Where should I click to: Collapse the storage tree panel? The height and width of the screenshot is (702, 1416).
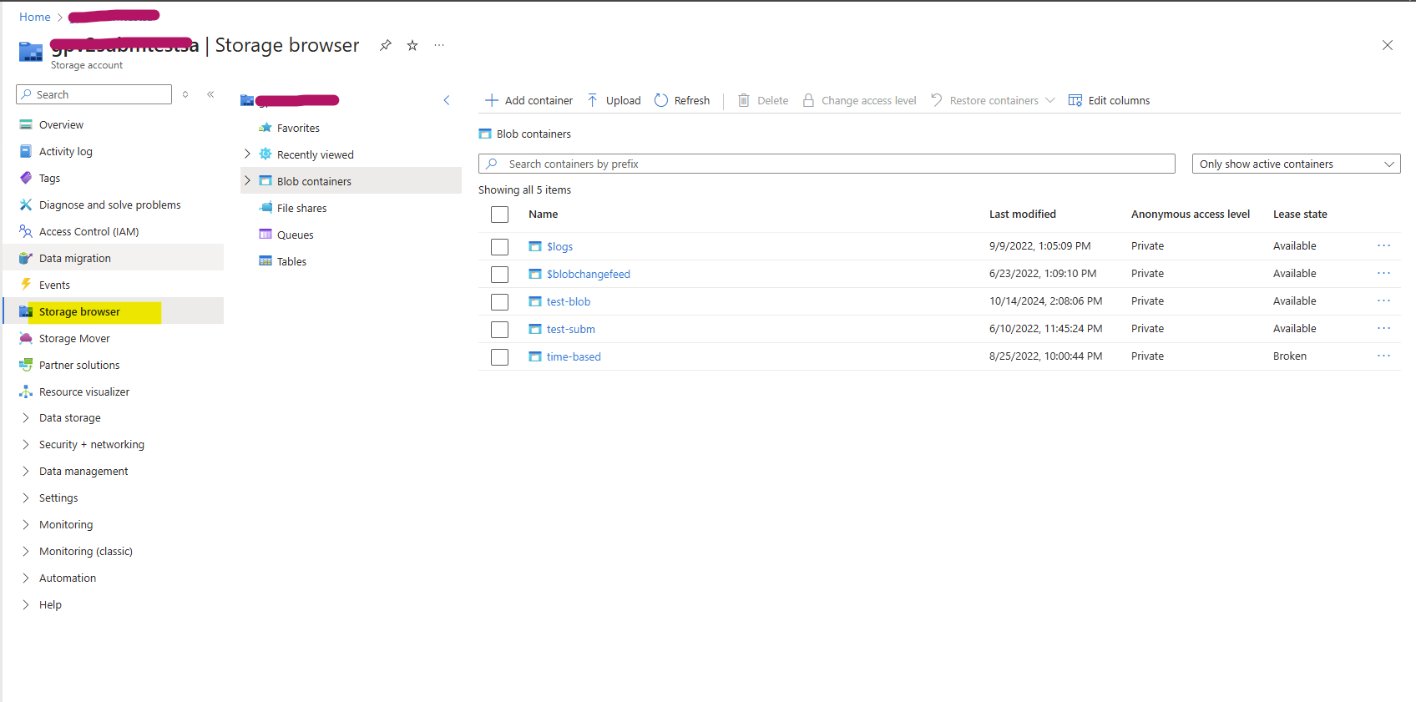(x=447, y=100)
